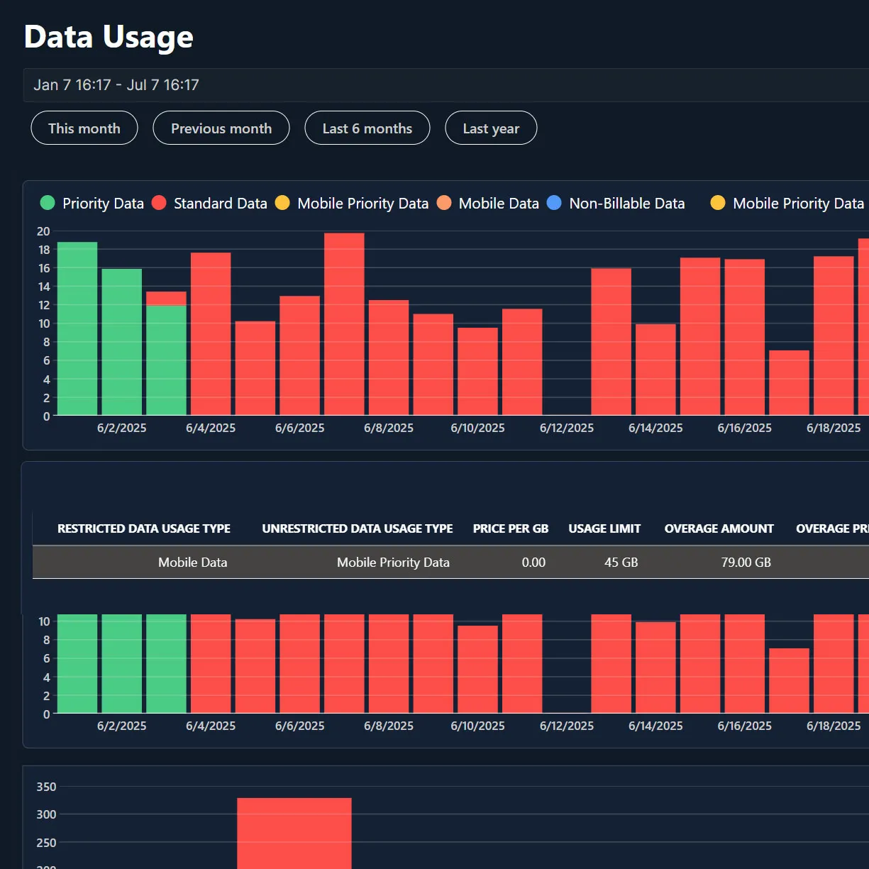Click the Data Usage page heading
The image size is (869, 869).
point(109,37)
